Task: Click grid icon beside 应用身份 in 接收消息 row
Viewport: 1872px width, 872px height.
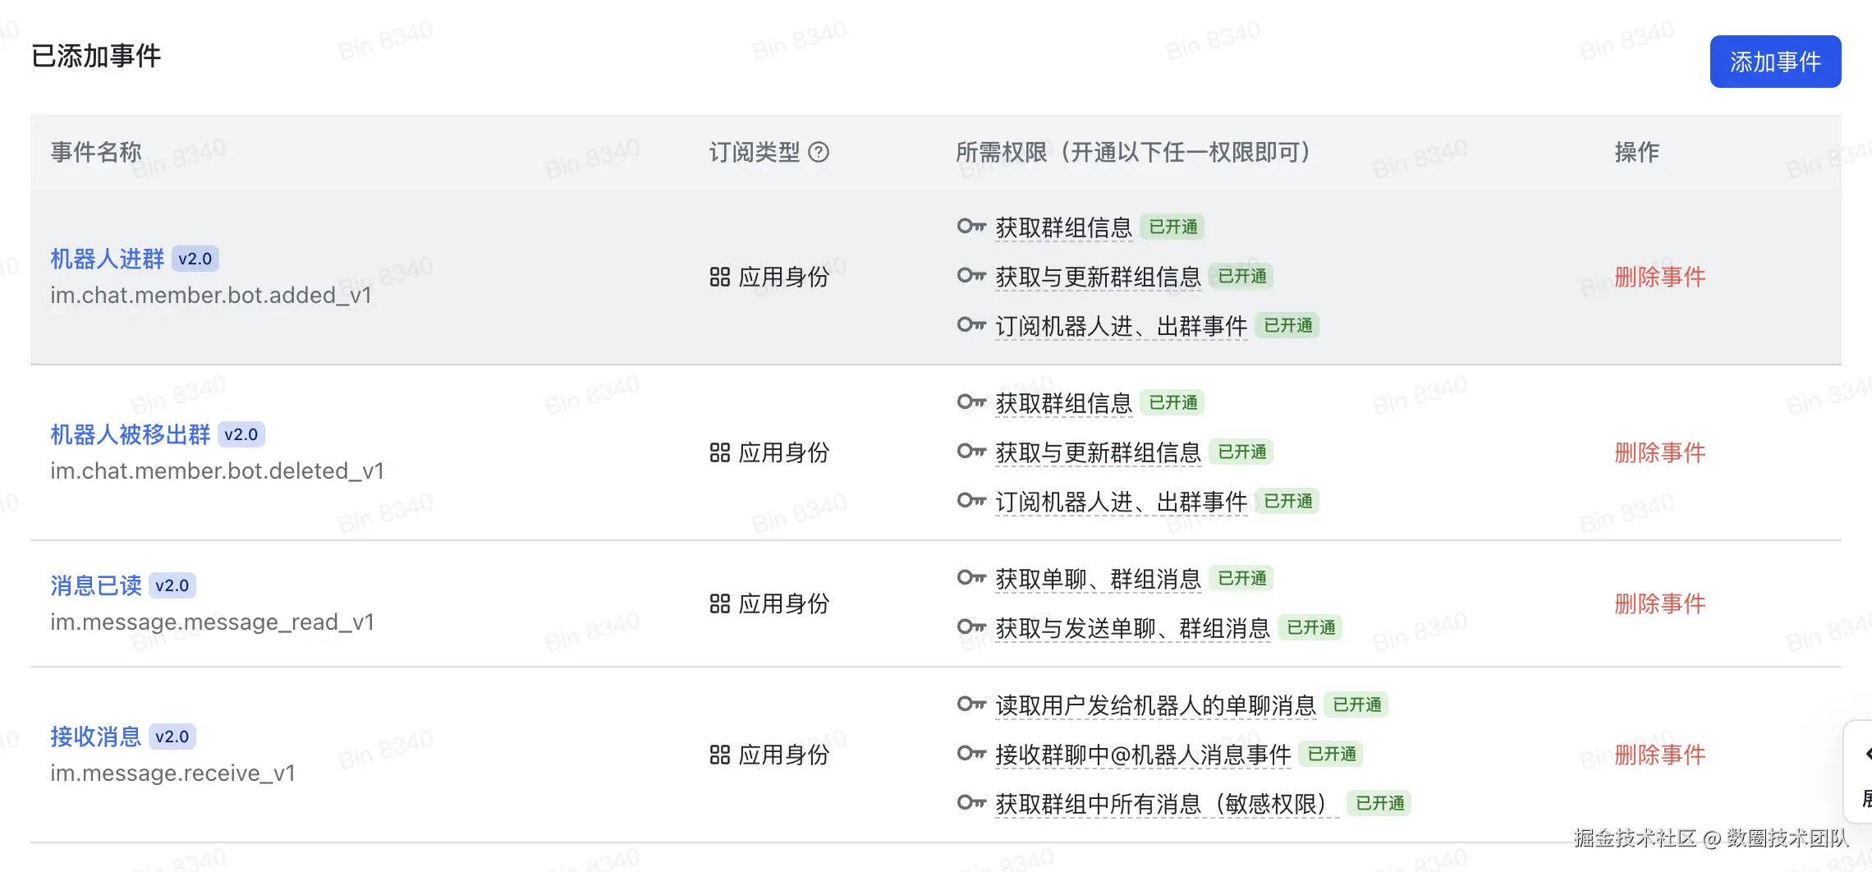Action: (719, 755)
